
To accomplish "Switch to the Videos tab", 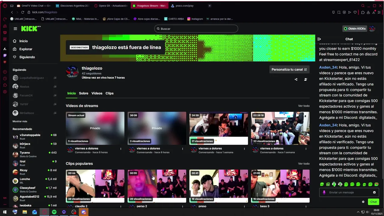I will point(97,93).
